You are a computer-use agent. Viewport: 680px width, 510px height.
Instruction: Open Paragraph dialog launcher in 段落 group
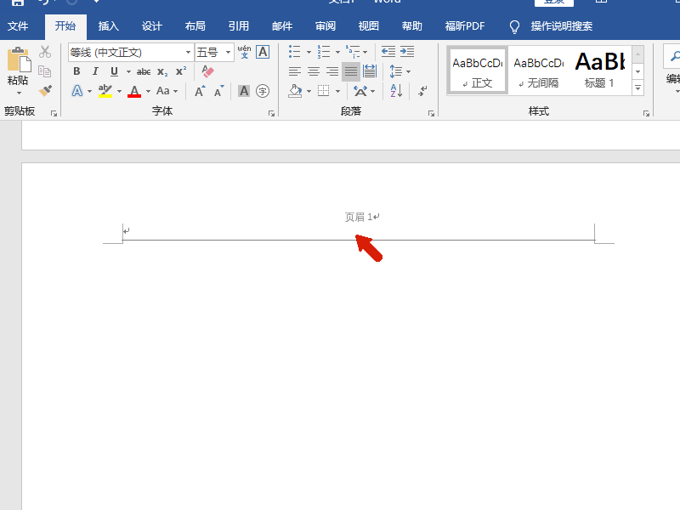point(431,113)
